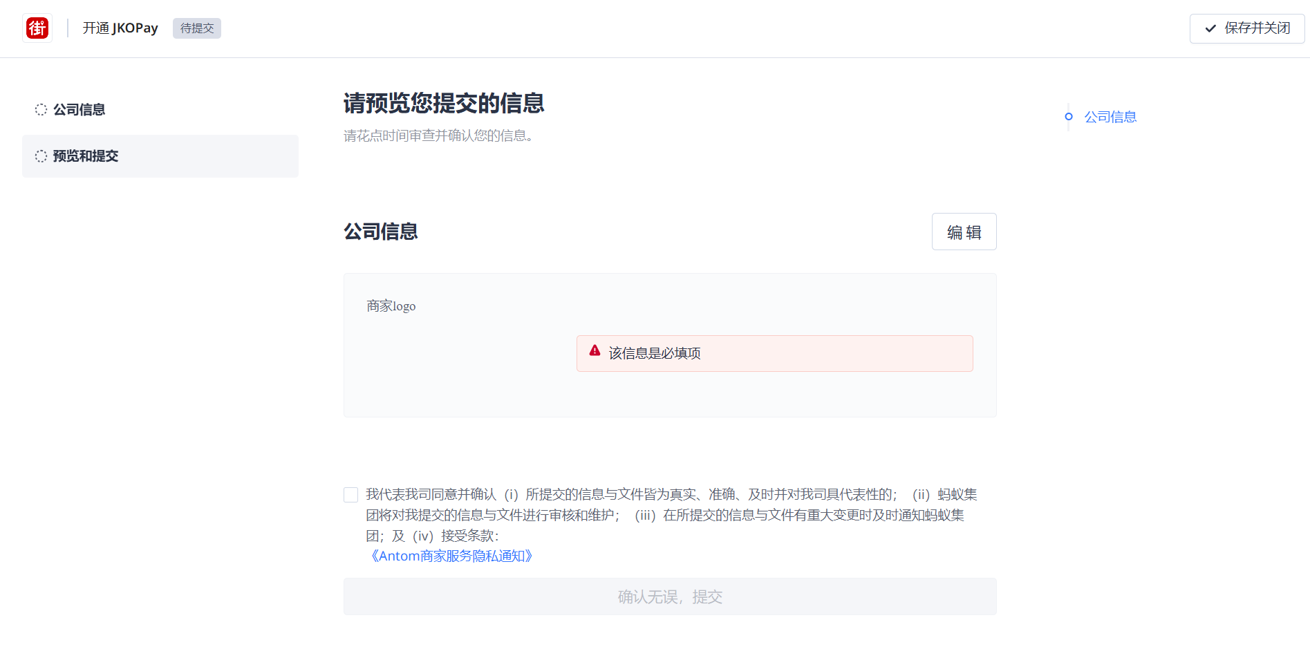
Task: Select 预览和提交 step in left sidebar
Action: point(86,156)
